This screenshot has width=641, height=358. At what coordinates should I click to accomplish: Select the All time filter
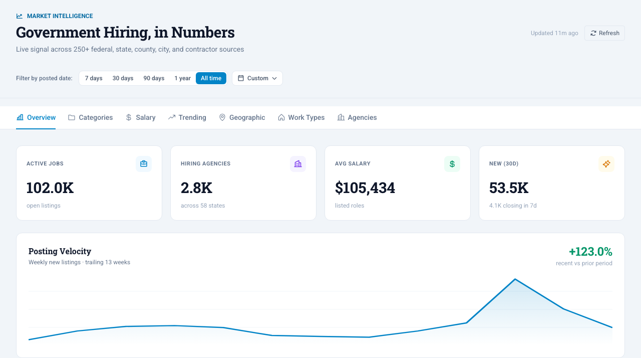pos(211,78)
